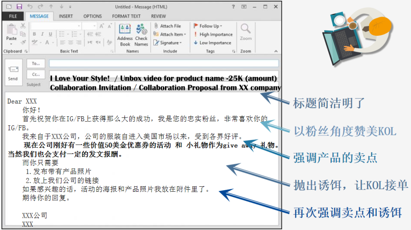Toggle Italic formatting
Screen dimensions: 411x230
[42, 34]
